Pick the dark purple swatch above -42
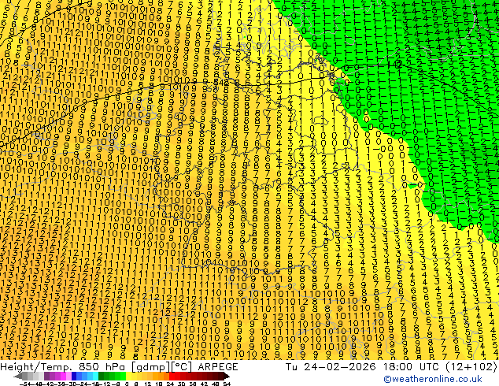The width and height of the screenshot is (499, 386). click(x=46, y=376)
